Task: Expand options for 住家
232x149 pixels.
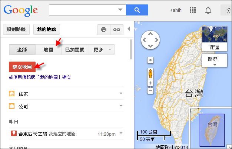Action: click(121, 93)
